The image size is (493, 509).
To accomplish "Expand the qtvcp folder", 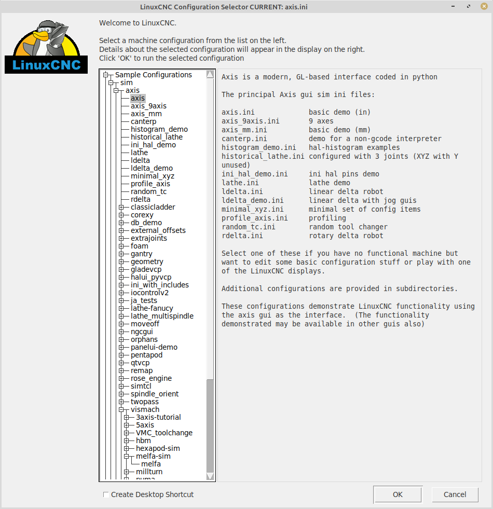I will point(121,363).
